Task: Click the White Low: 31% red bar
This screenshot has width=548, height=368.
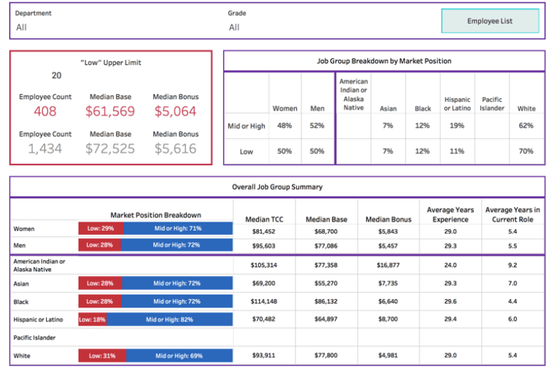Action: (x=102, y=355)
